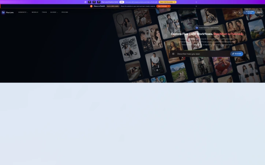Close the Share on Reddit banner
This screenshot has width=265, height=165.
[196, 6]
